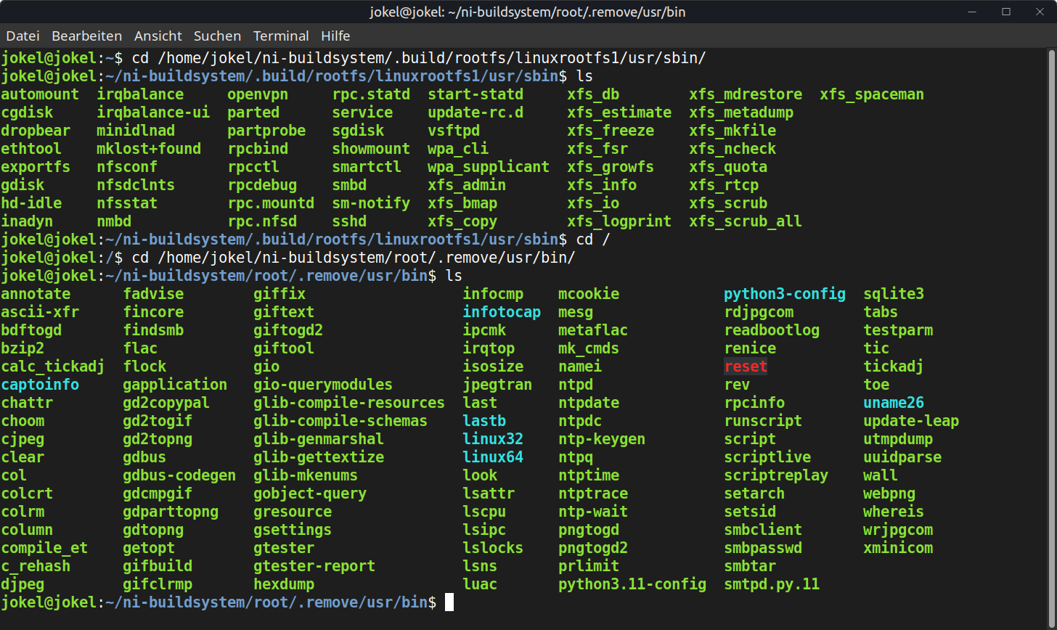Screen dimensions: 1057x630
Task: Open the Datei menu
Action: point(23,36)
